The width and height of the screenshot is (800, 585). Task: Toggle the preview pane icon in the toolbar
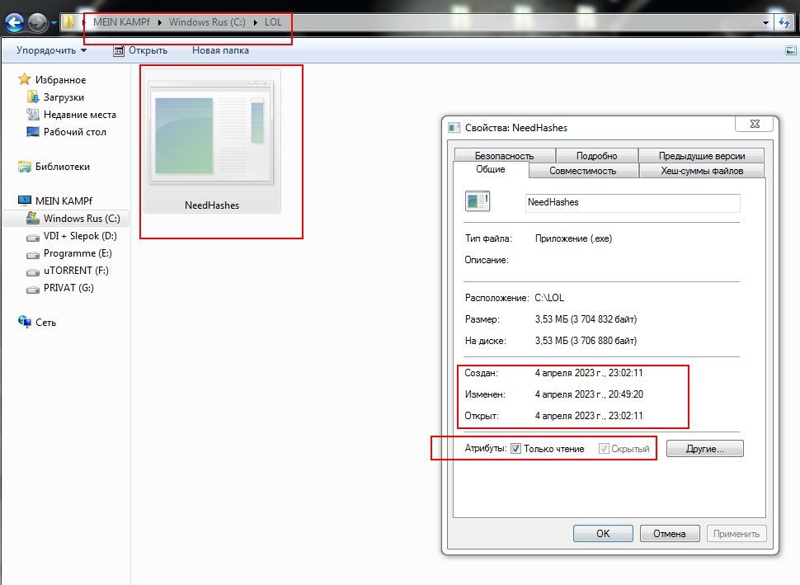point(790,50)
